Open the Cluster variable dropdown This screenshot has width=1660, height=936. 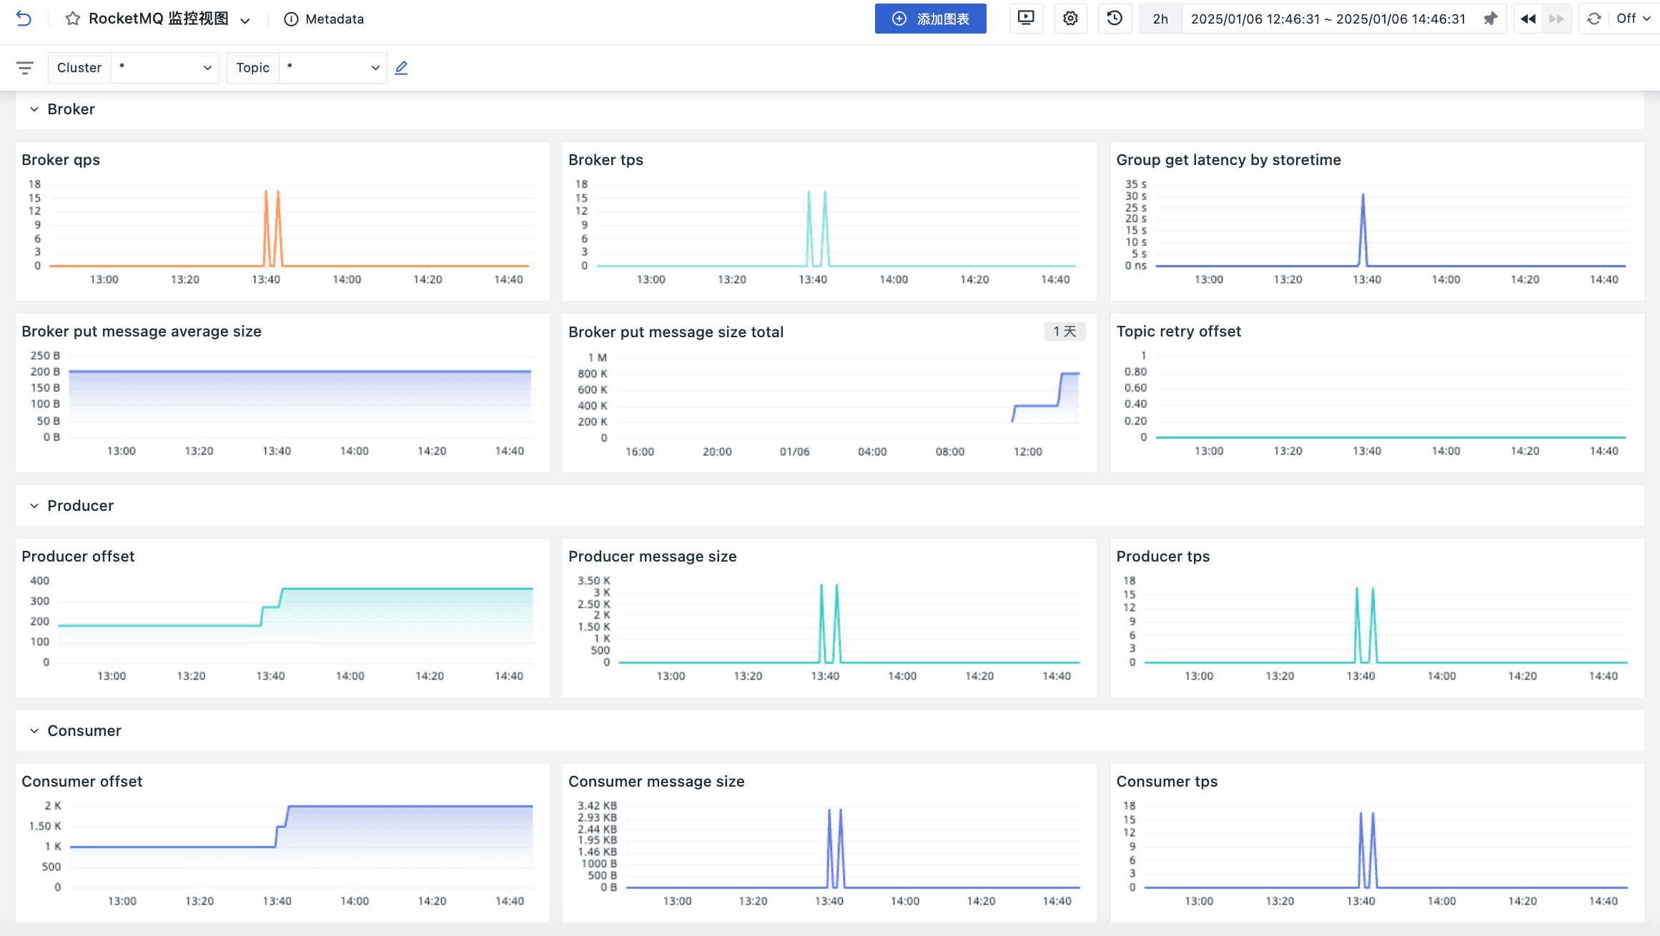164,67
